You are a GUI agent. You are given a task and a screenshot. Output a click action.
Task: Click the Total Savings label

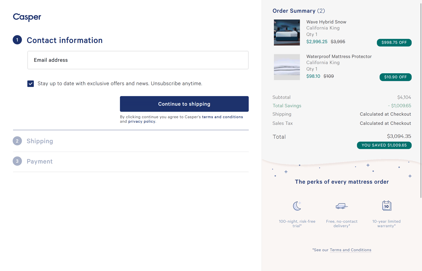tap(287, 106)
